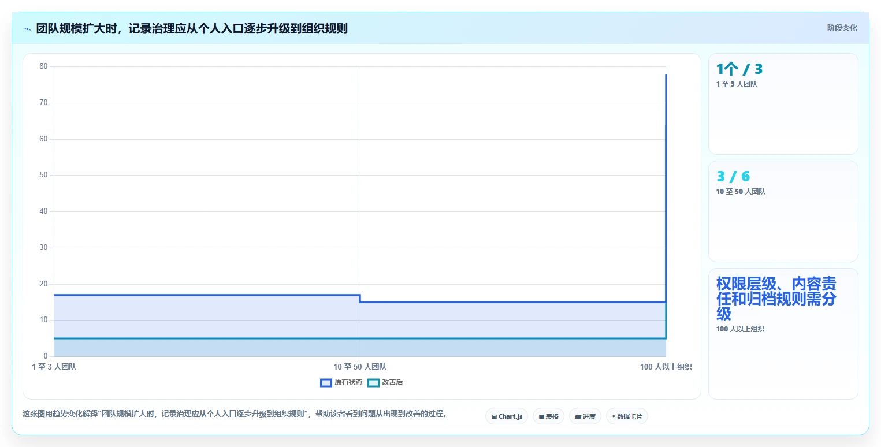The width and height of the screenshot is (881, 447).
Task: Click the y-axis value 50
Action: click(x=43, y=175)
